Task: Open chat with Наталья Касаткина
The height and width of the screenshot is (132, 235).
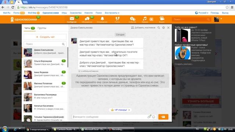Action: tap(45, 108)
